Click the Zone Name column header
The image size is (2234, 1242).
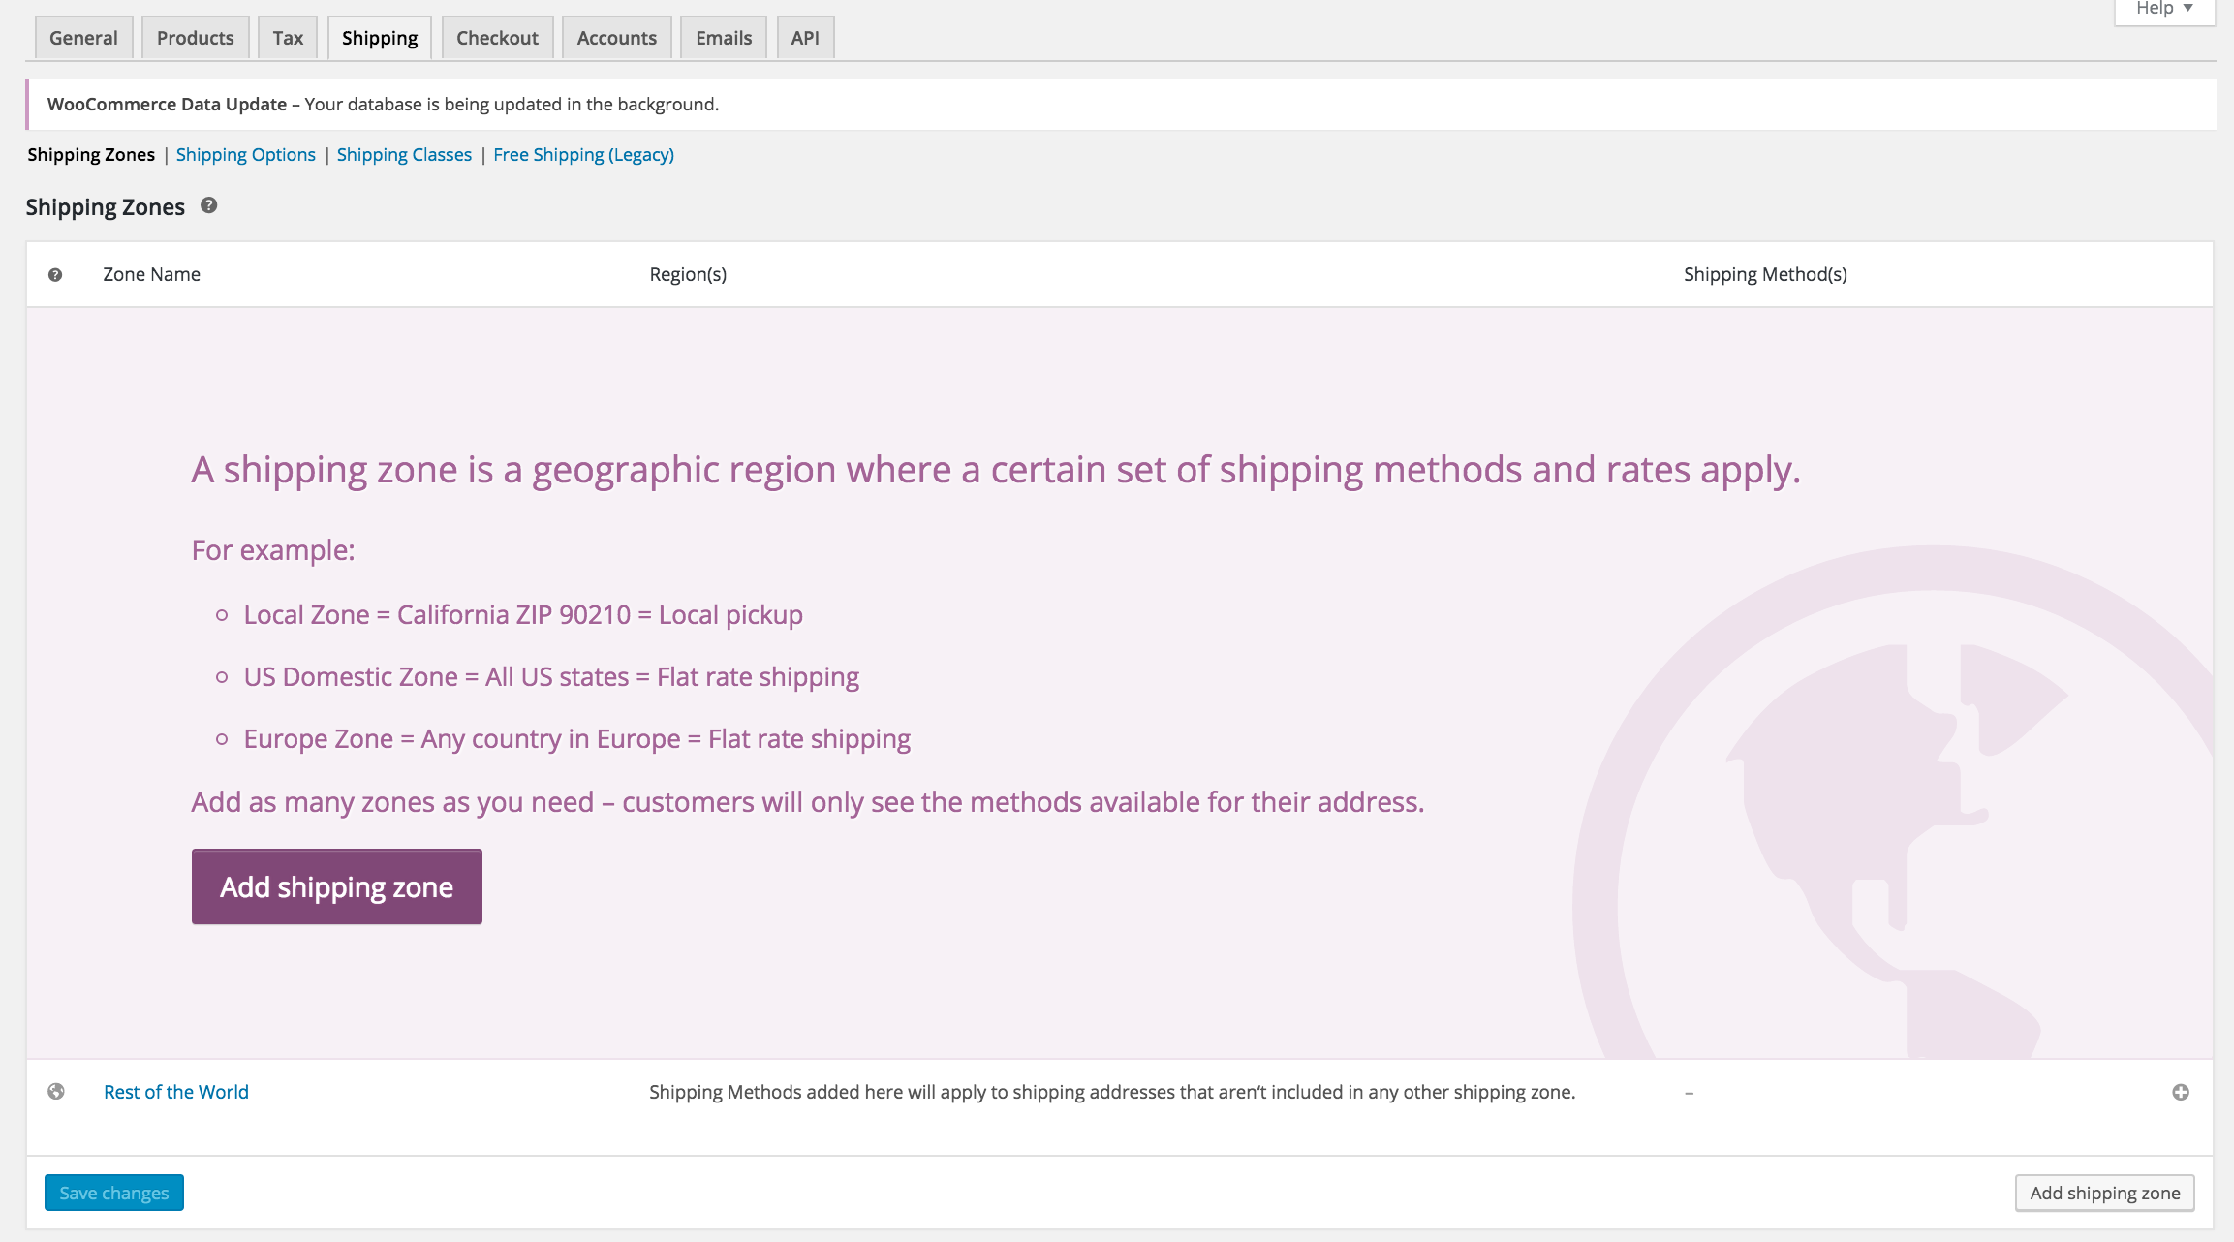pos(152,274)
